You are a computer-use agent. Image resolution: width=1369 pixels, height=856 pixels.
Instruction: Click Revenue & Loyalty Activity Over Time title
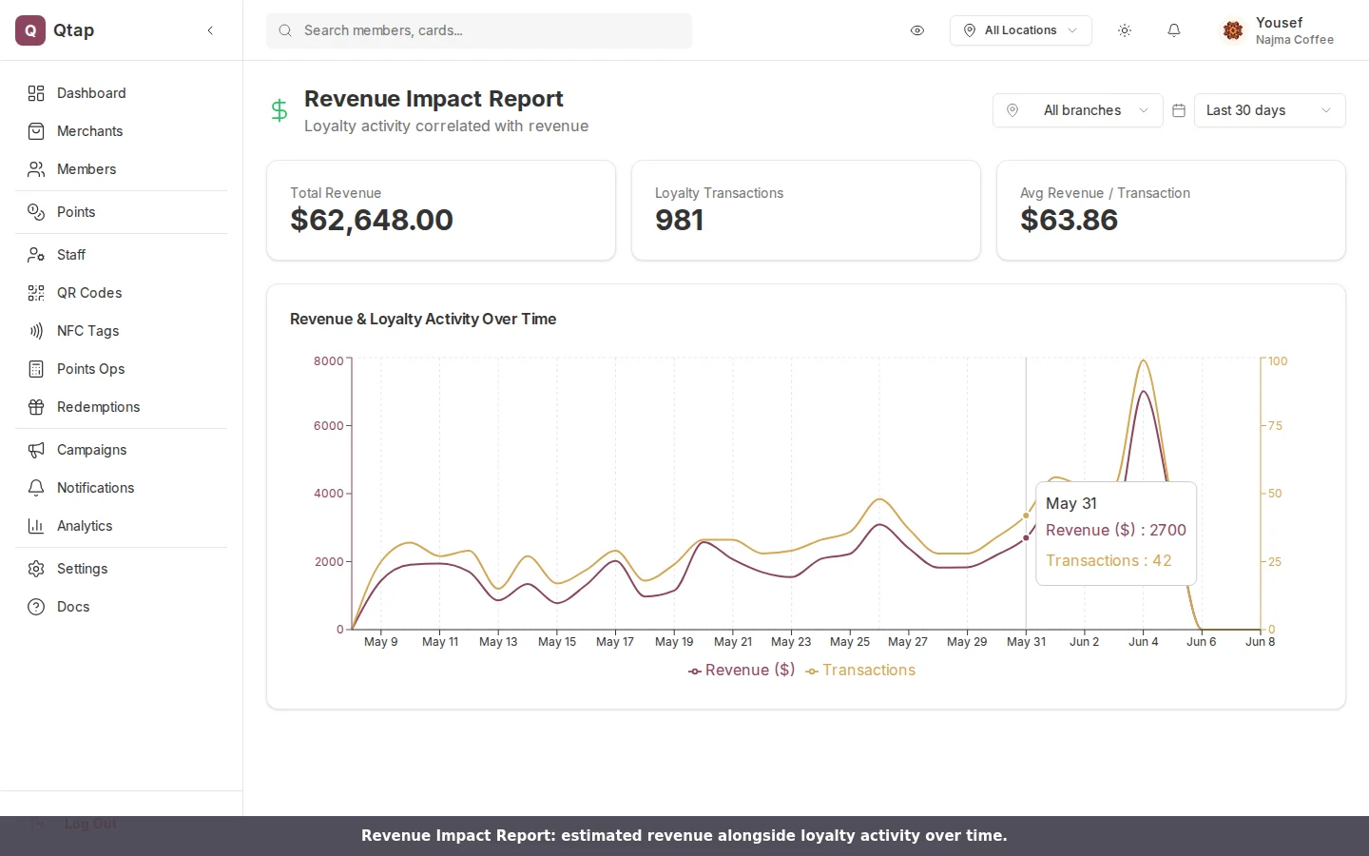pyautogui.click(x=423, y=320)
